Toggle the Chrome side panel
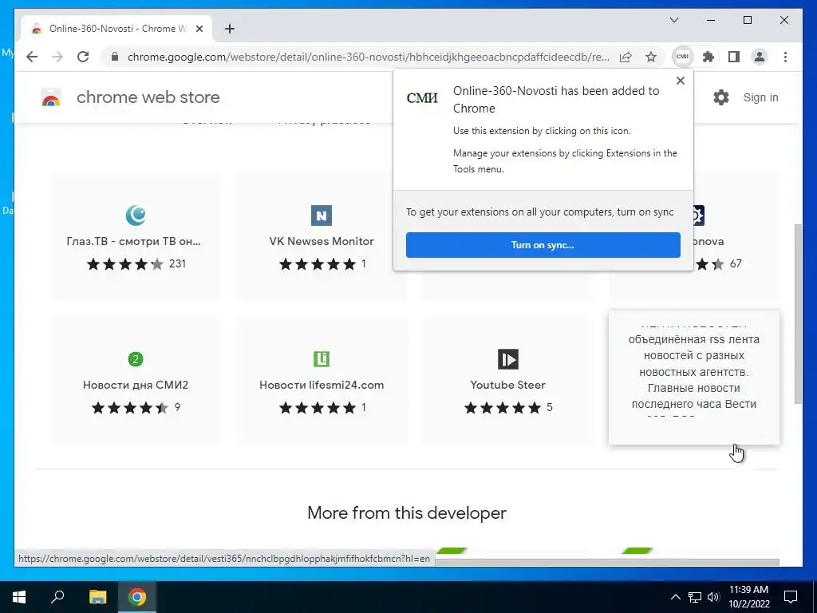The image size is (817, 613). [x=734, y=57]
